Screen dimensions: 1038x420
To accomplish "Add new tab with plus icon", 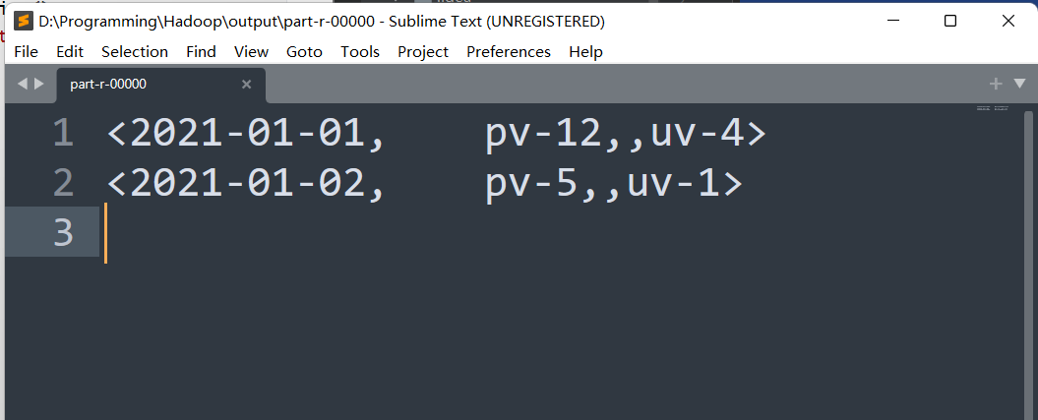I will tap(995, 84).
